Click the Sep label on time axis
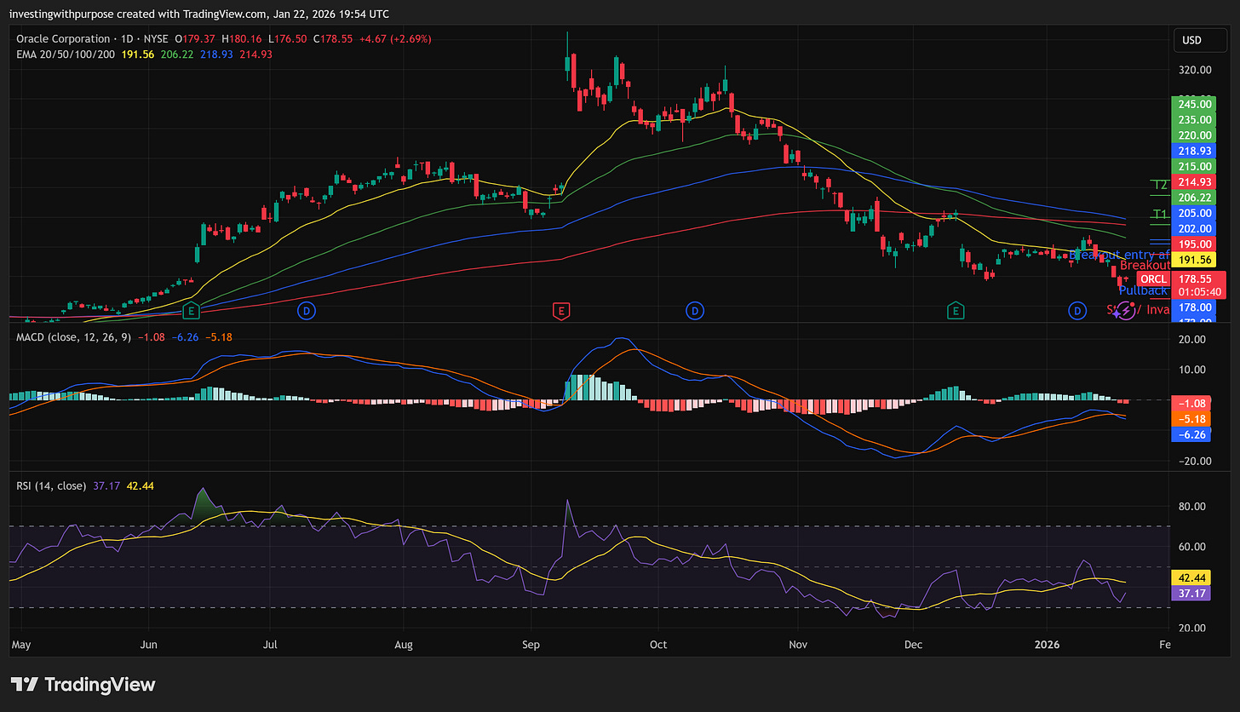The image size is (1240, 712). pyautogui.click(x=531, y=645)
